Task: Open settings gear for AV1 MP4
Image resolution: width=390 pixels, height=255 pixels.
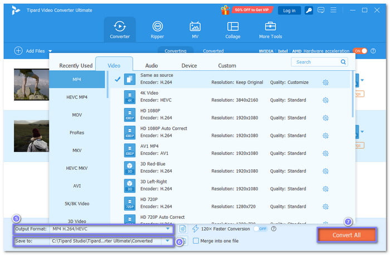Action: pos(325,153)
